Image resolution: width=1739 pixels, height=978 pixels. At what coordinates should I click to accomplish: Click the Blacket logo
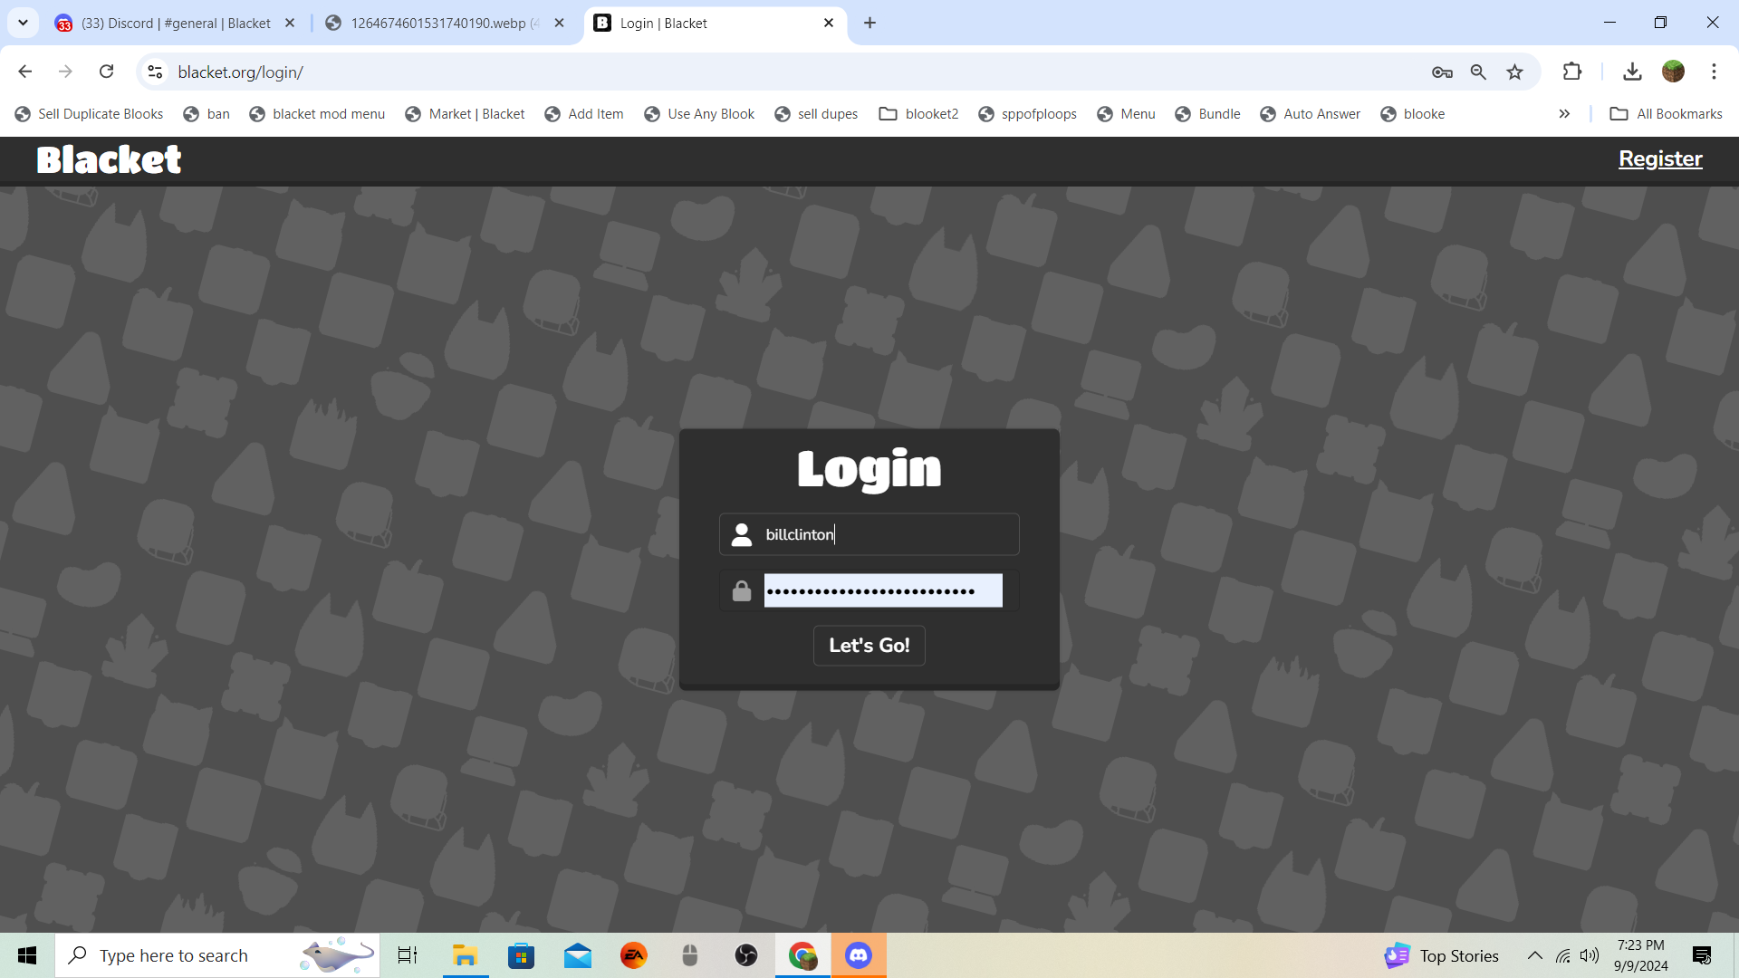tap(109, 159)
